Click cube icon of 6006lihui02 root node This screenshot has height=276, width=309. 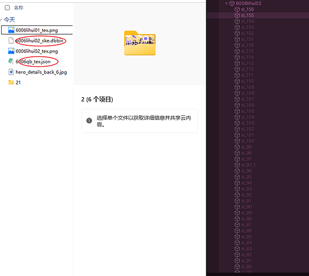pyautogui.click(x=232, y=3)
